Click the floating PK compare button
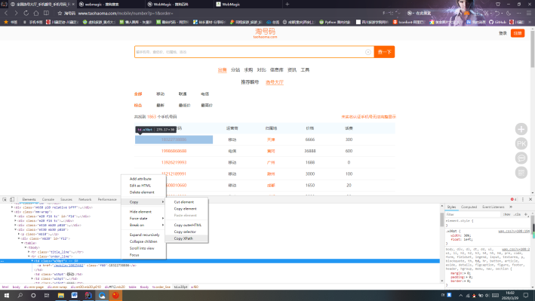535x301 pixels. click(x=521, y=143)
